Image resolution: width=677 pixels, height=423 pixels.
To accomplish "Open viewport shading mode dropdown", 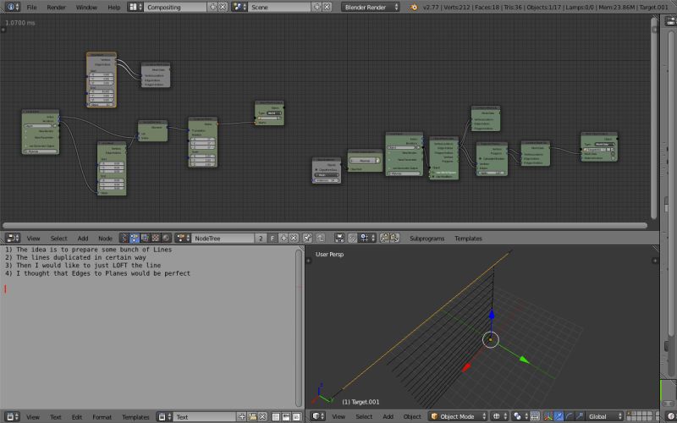I will (499, 416).
